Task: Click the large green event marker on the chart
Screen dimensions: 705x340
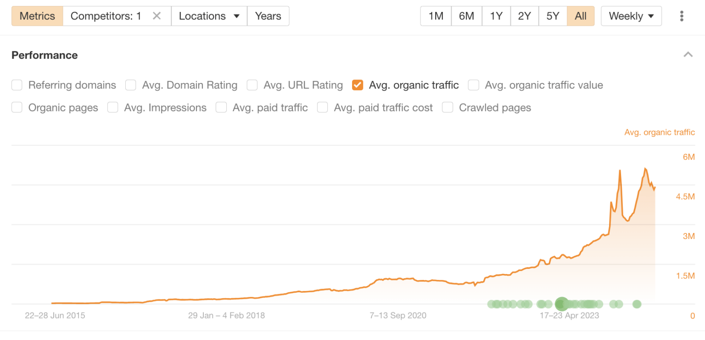Action: (x=562, y=304)
